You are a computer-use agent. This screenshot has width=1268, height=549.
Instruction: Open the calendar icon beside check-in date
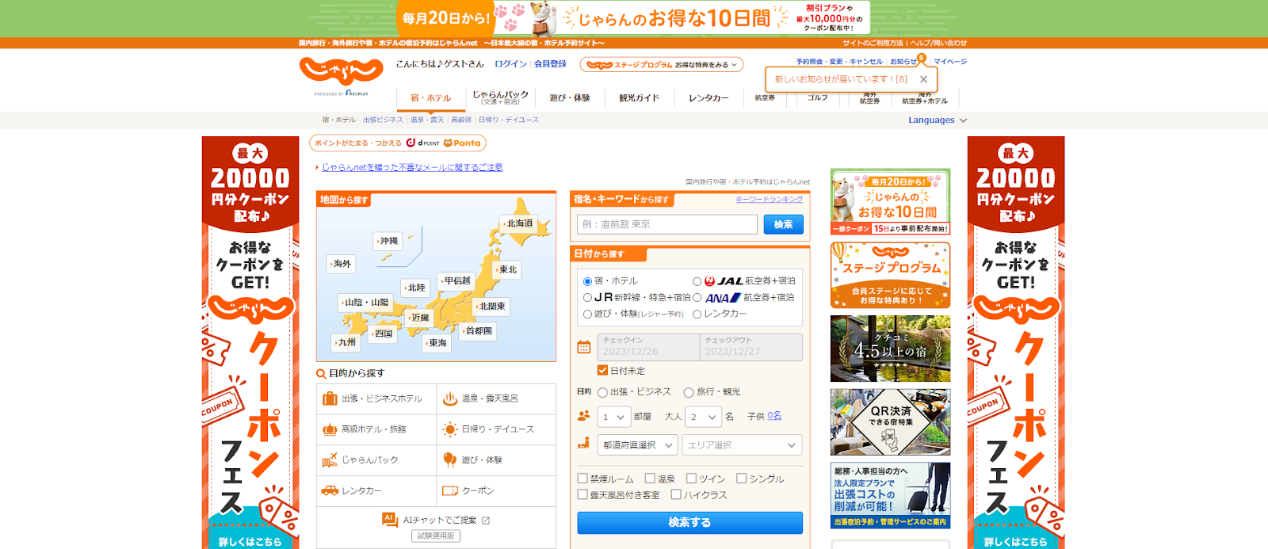[584, 347]
